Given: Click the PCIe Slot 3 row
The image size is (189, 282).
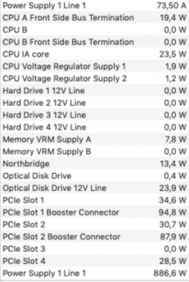Looking at the screenshot, I should tap(94, 249).
